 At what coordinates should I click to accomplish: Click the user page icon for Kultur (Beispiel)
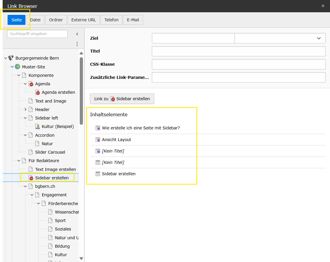tap(37, 126)
